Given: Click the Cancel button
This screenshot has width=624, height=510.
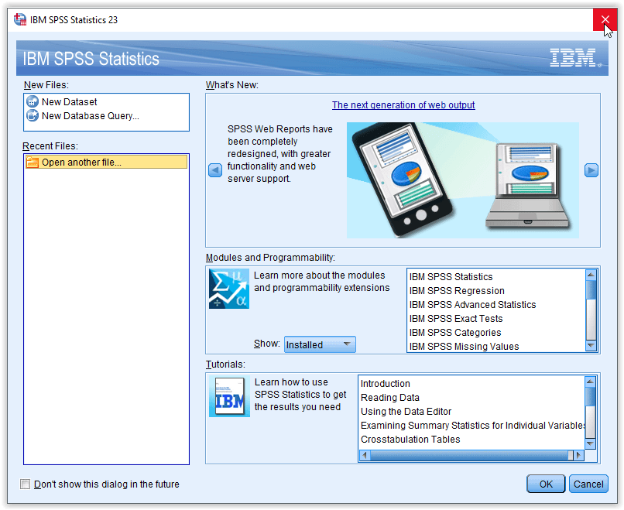Looking at the screenshot, I should 588,484.
